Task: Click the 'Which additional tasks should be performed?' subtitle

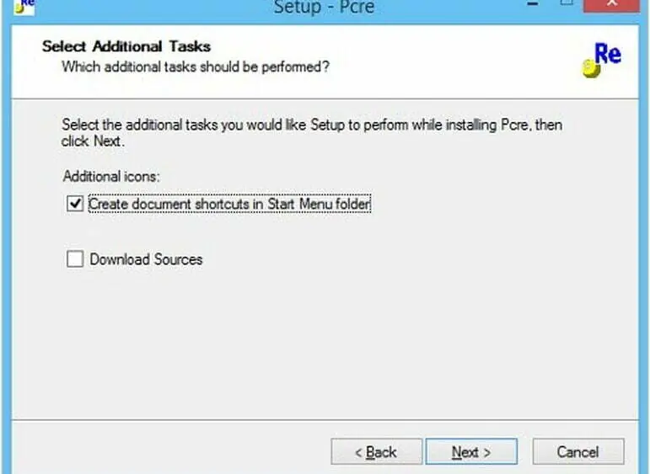Action: [x=196, y=67]
